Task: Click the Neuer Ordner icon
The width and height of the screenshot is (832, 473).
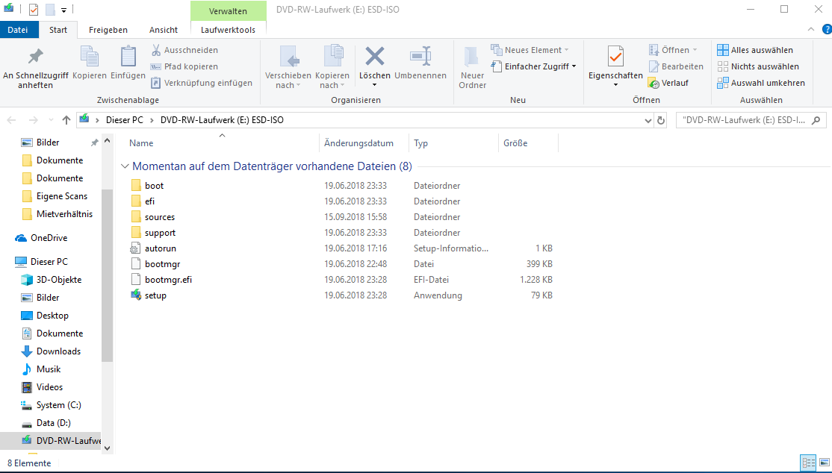Action: [x=472, y=57]
